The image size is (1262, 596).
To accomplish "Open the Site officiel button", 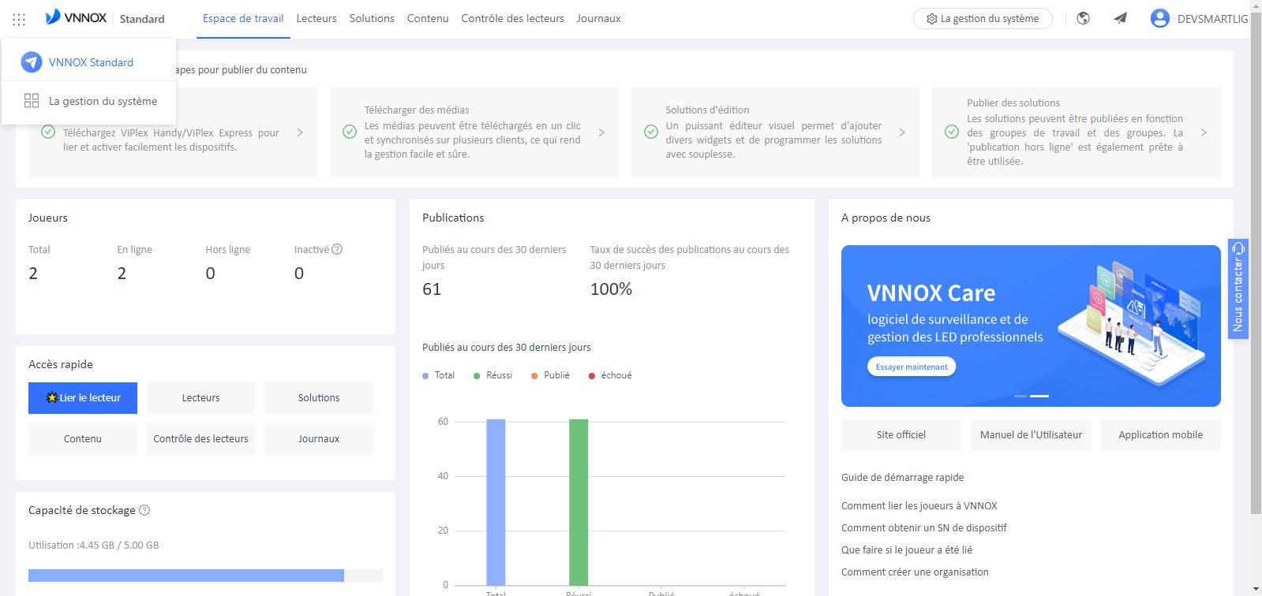I will [901, 435].
